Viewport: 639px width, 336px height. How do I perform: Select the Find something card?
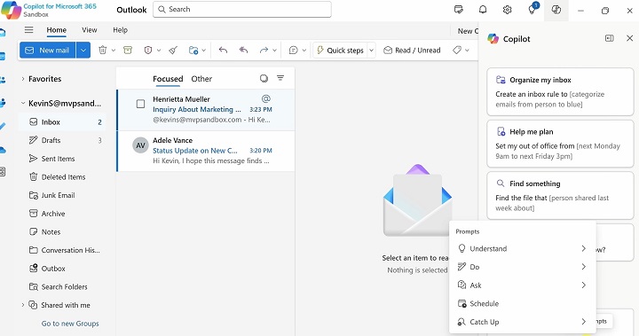coord(560,196)
